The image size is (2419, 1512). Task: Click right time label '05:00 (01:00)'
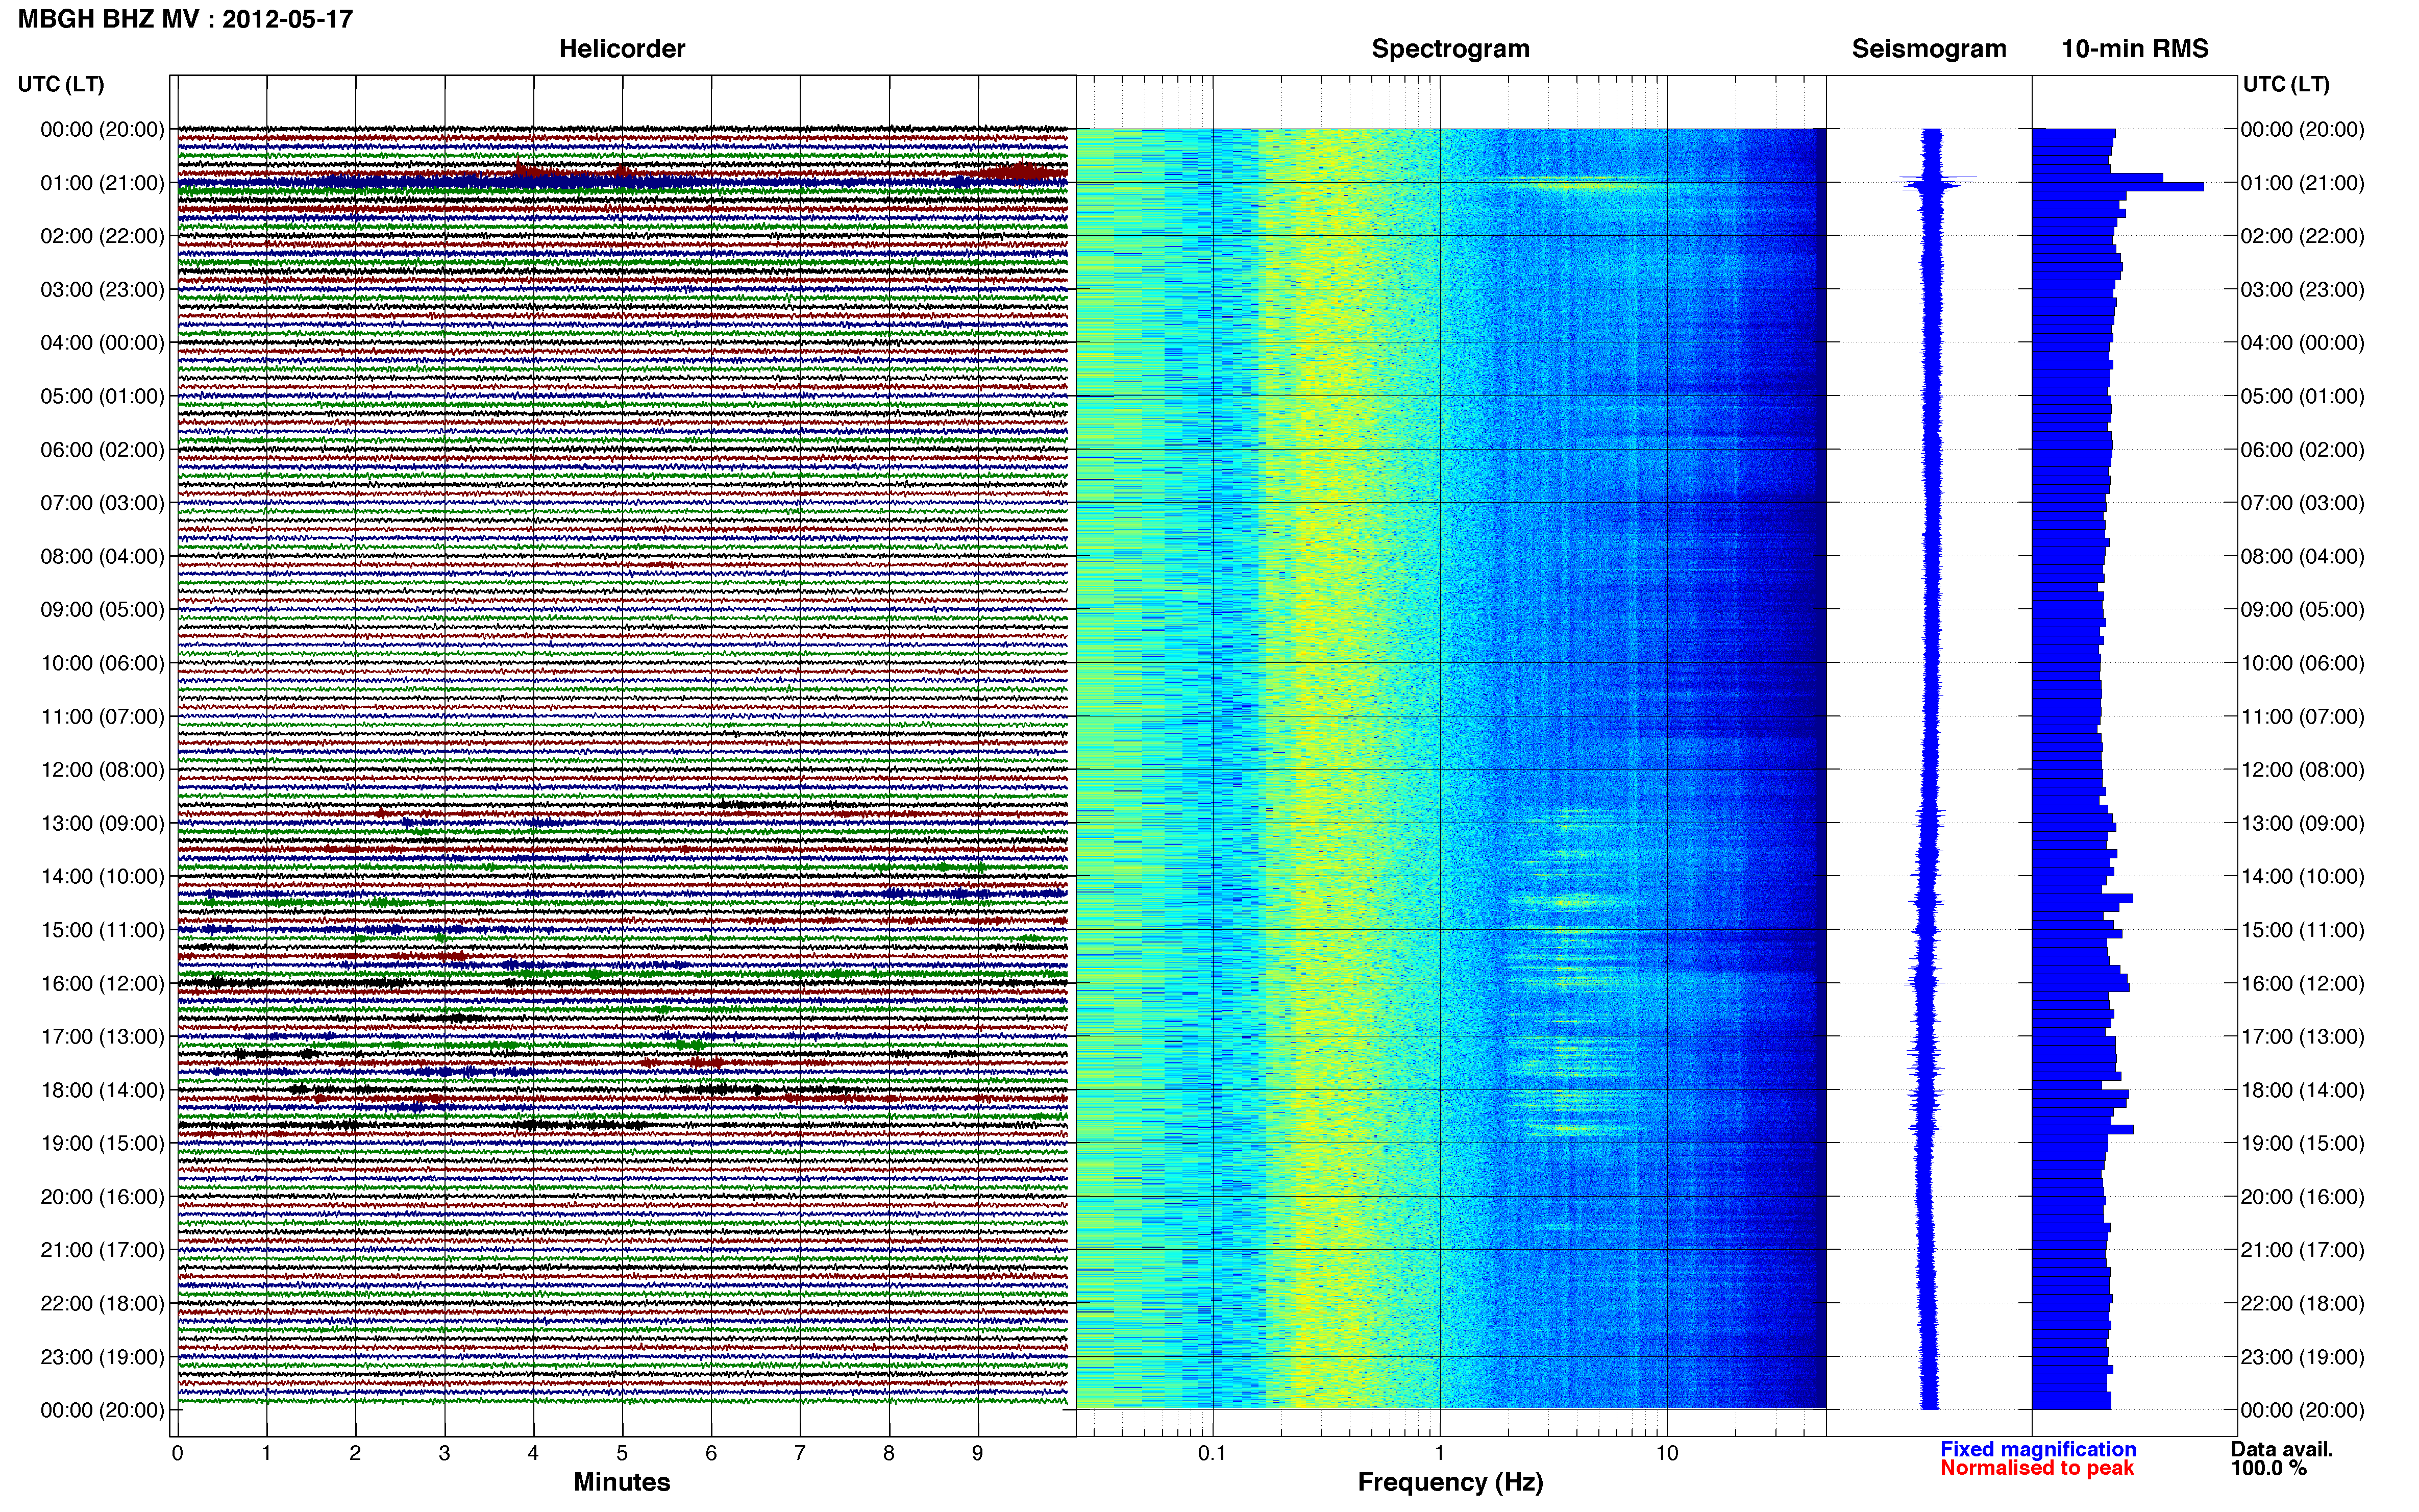2302,396
